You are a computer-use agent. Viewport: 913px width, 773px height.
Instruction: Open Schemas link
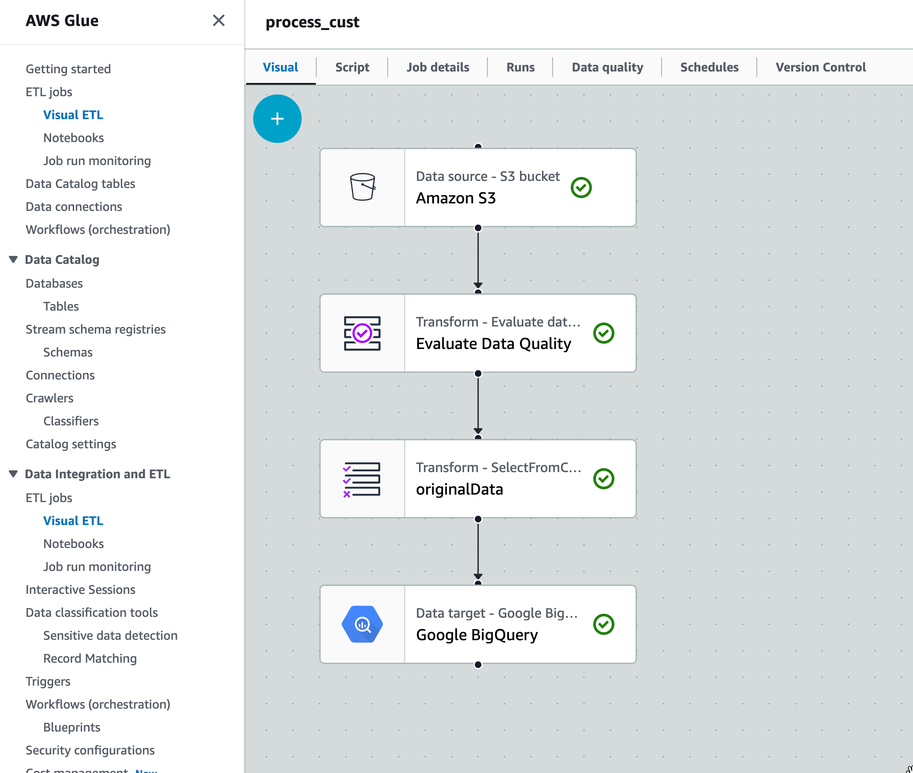[x=68, y=352]
